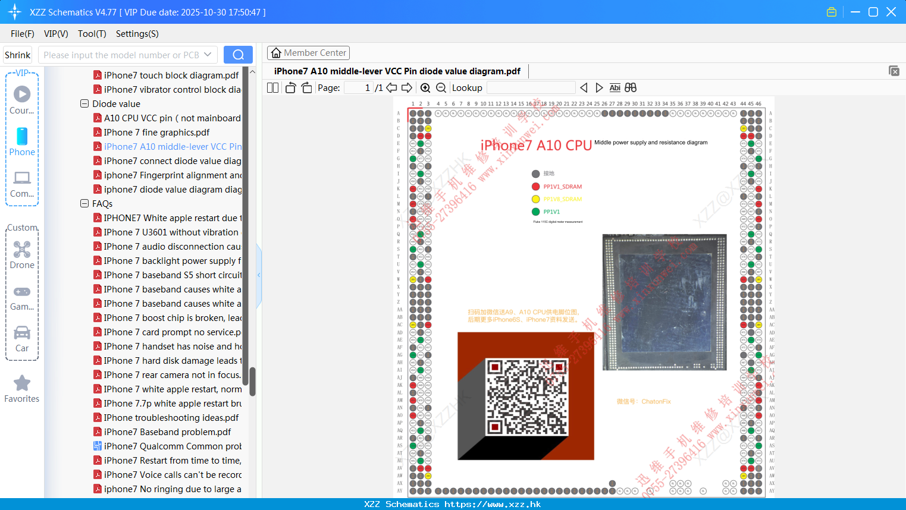The image size is (906, 510).
Task: Open IPhone 7 audio disconnection file
Action: [167, 246]
